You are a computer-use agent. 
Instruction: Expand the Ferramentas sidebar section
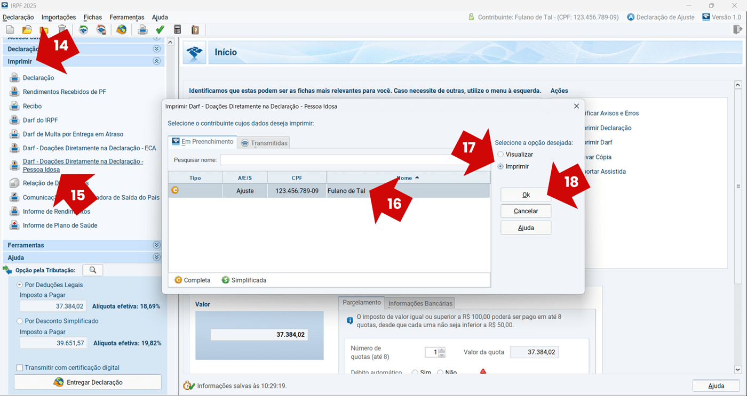[156, 245]
